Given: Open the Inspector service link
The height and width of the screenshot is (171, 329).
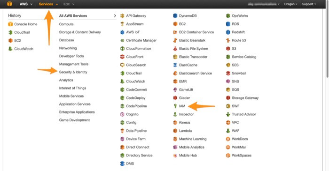Looking at the screenshot, I should [x=186, y=114].
